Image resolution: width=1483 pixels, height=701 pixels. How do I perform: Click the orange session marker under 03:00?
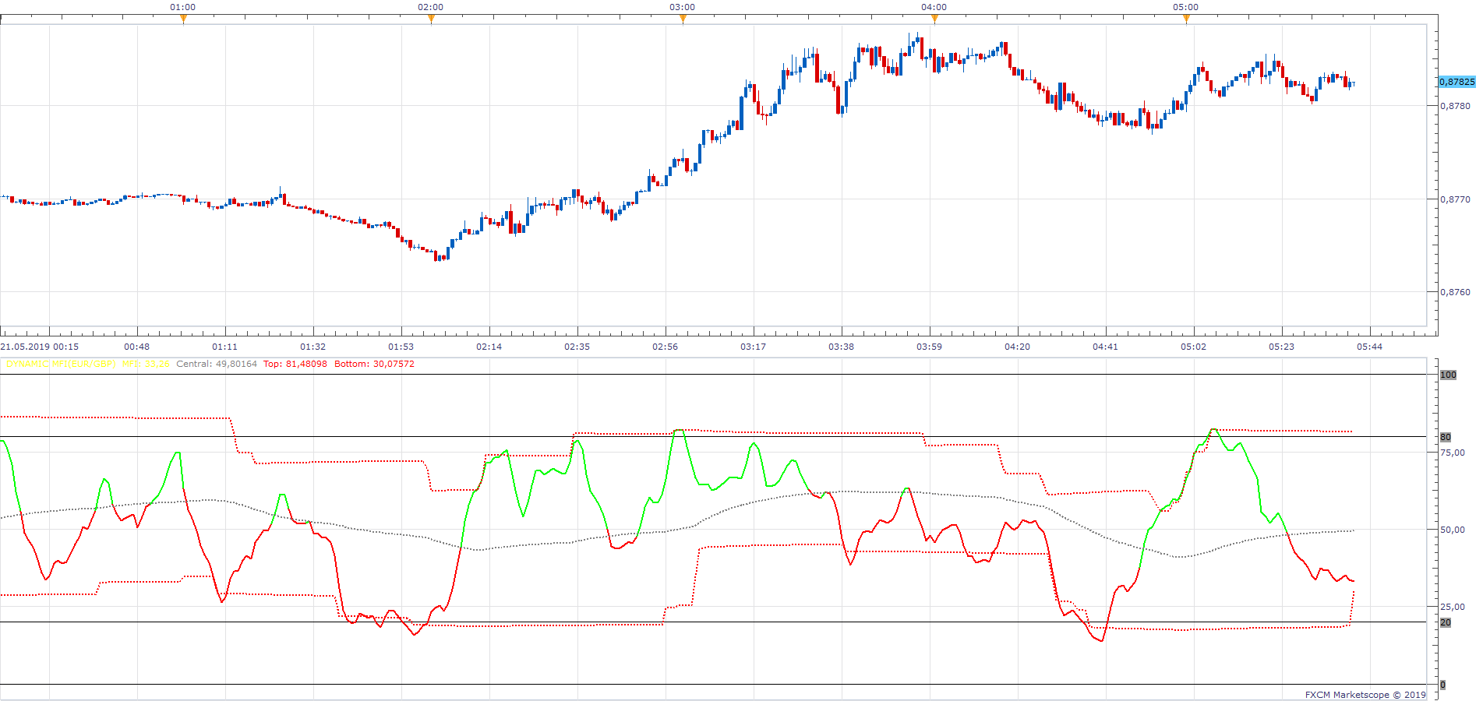[x=683, y=19]
